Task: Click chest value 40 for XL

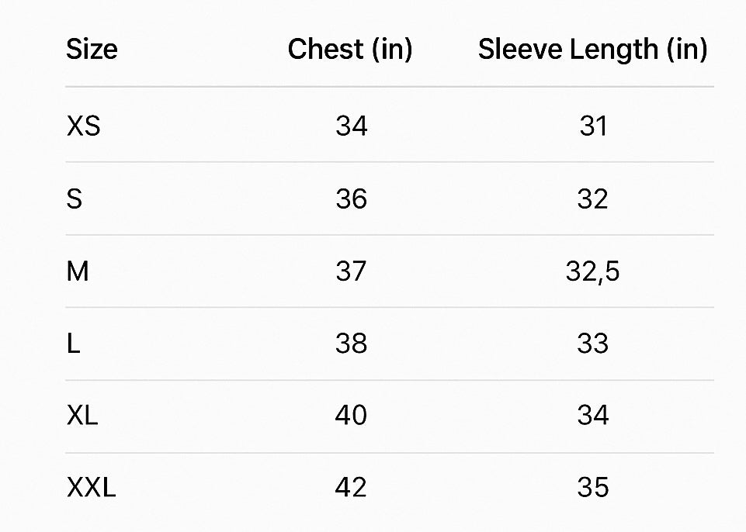Action: [x=351, y=415]
